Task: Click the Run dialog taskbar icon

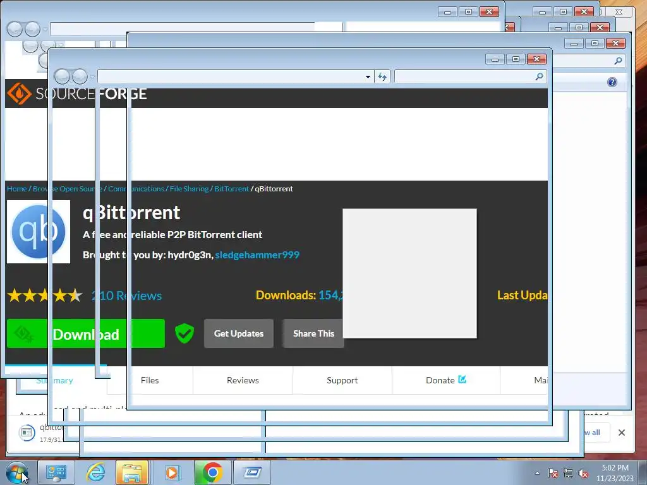Action: tap(252, 472)
